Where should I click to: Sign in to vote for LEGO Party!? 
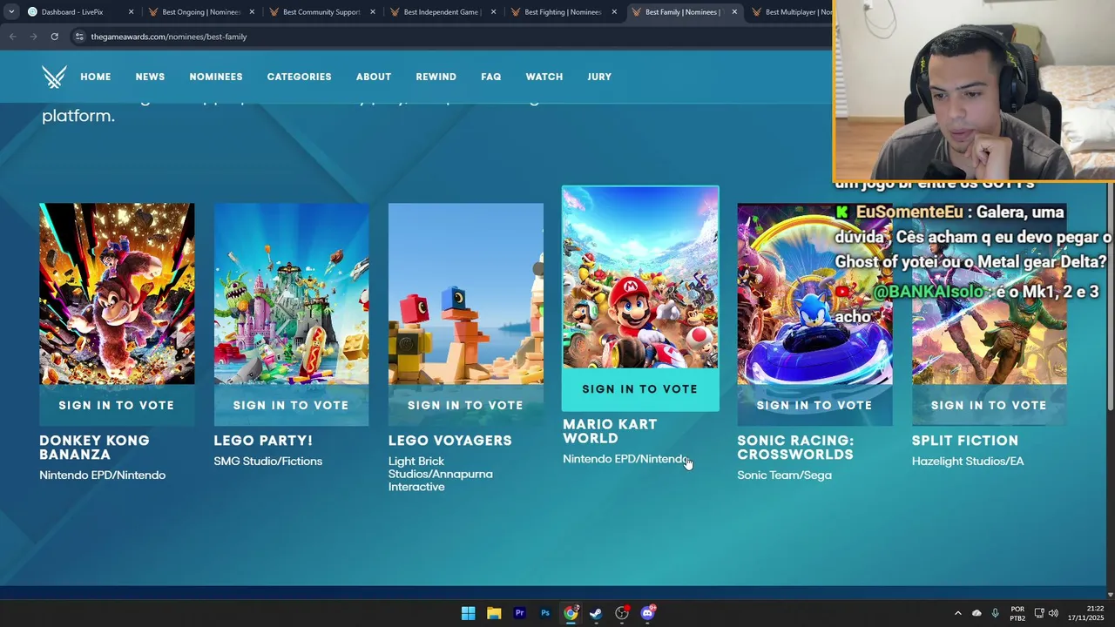pos(291,405)
